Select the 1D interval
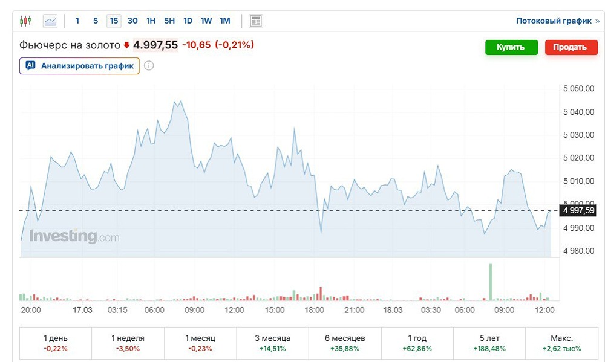605x362 pixels. coord(188,21)
